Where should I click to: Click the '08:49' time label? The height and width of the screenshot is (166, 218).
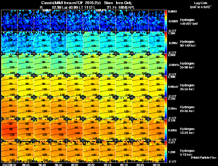[42, 165]
